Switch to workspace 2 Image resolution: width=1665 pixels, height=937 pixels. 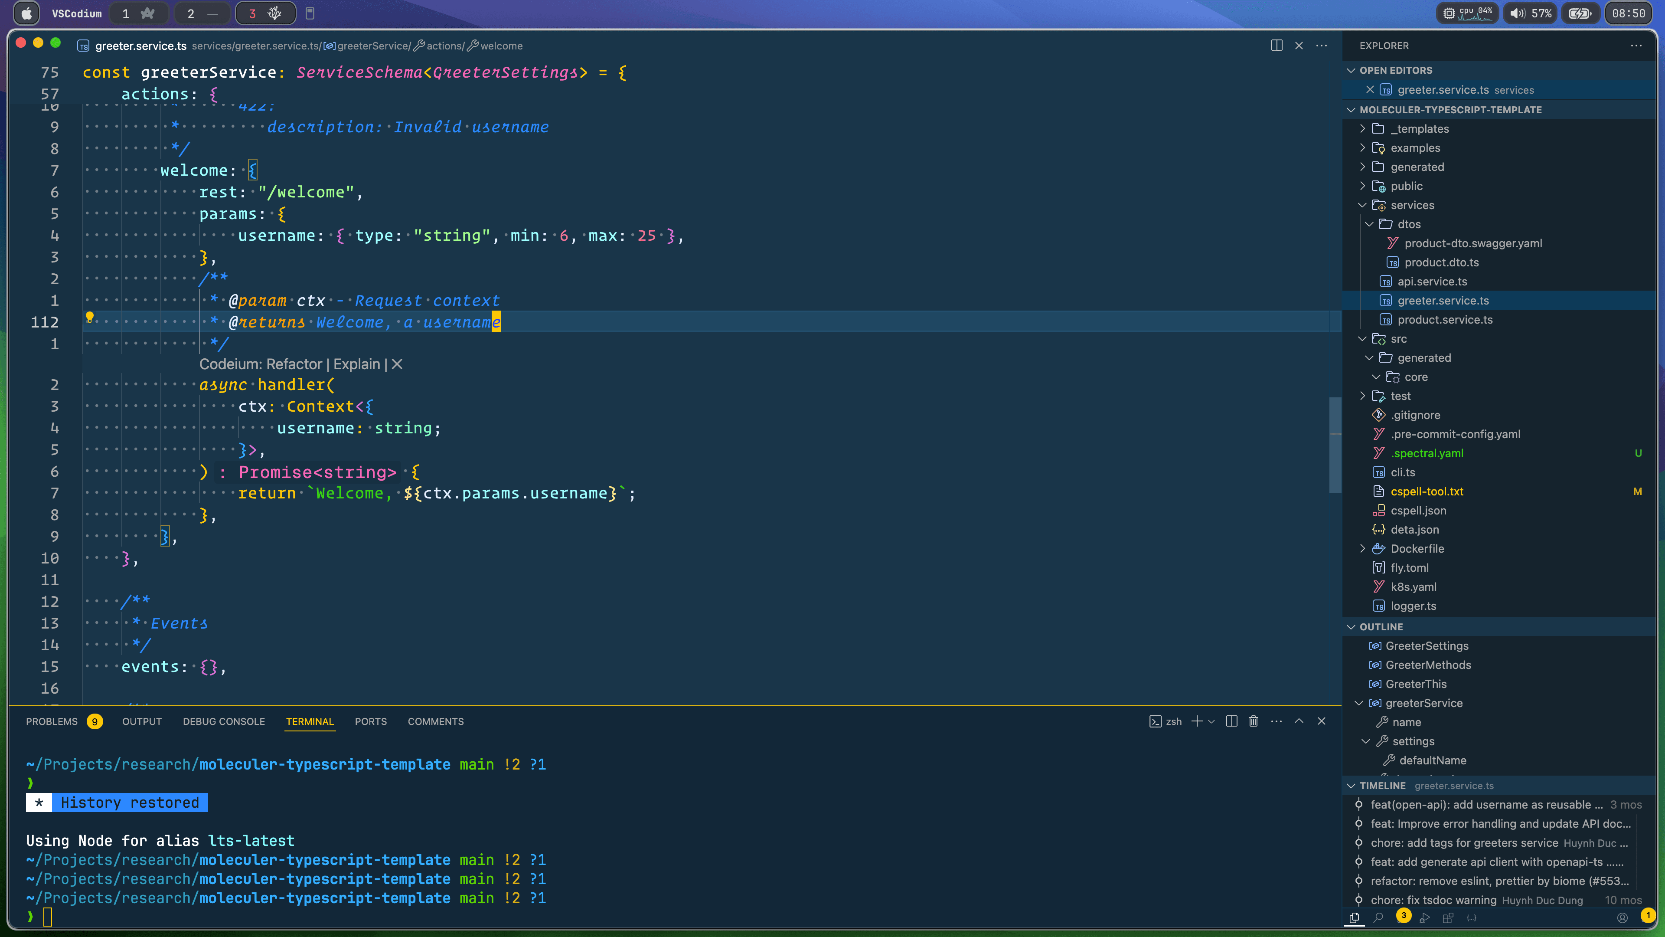(202, 13)
